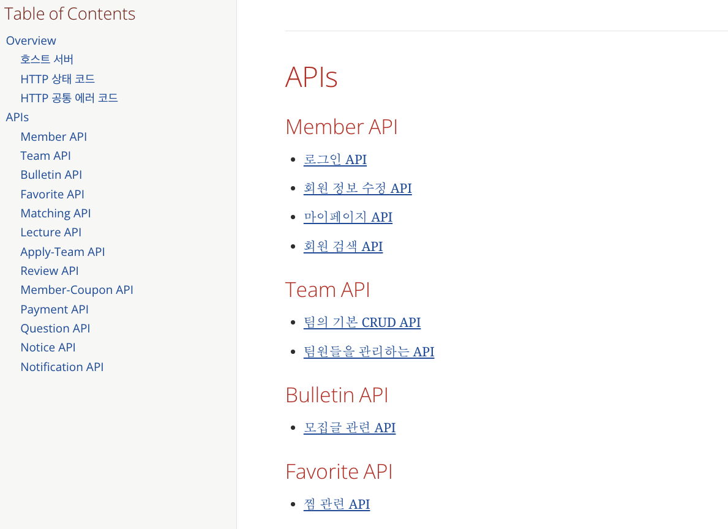Open the 마이페이지 API link
Viewport: 728px width, 529px height.
[x=348, y=217]
